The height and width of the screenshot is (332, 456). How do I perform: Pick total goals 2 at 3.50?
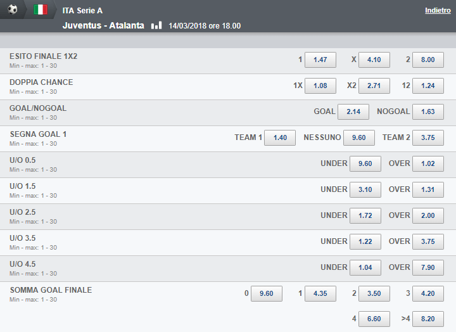point(374,293)
